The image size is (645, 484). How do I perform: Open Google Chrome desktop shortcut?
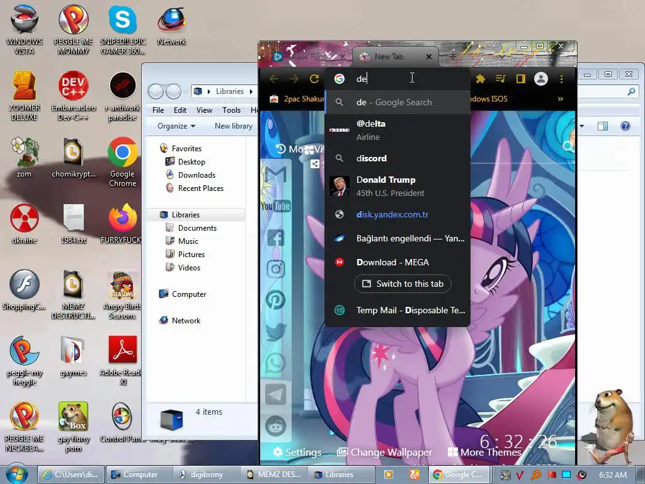click(123, 162)
